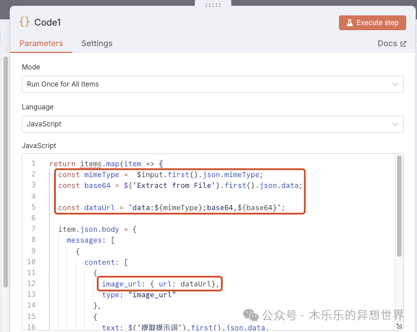Switch to the Settings tab
Screen dimensions: 417x332
(97, 43)
